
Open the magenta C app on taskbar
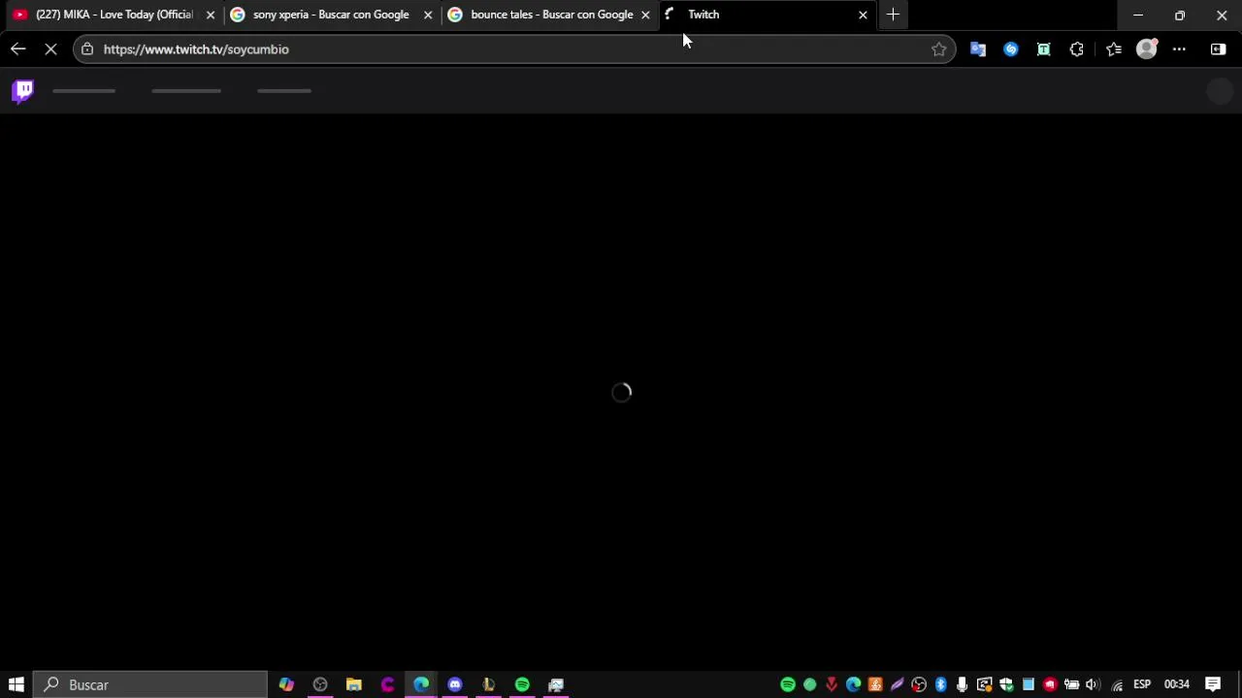pyautogui.click(x=388, y=684)
